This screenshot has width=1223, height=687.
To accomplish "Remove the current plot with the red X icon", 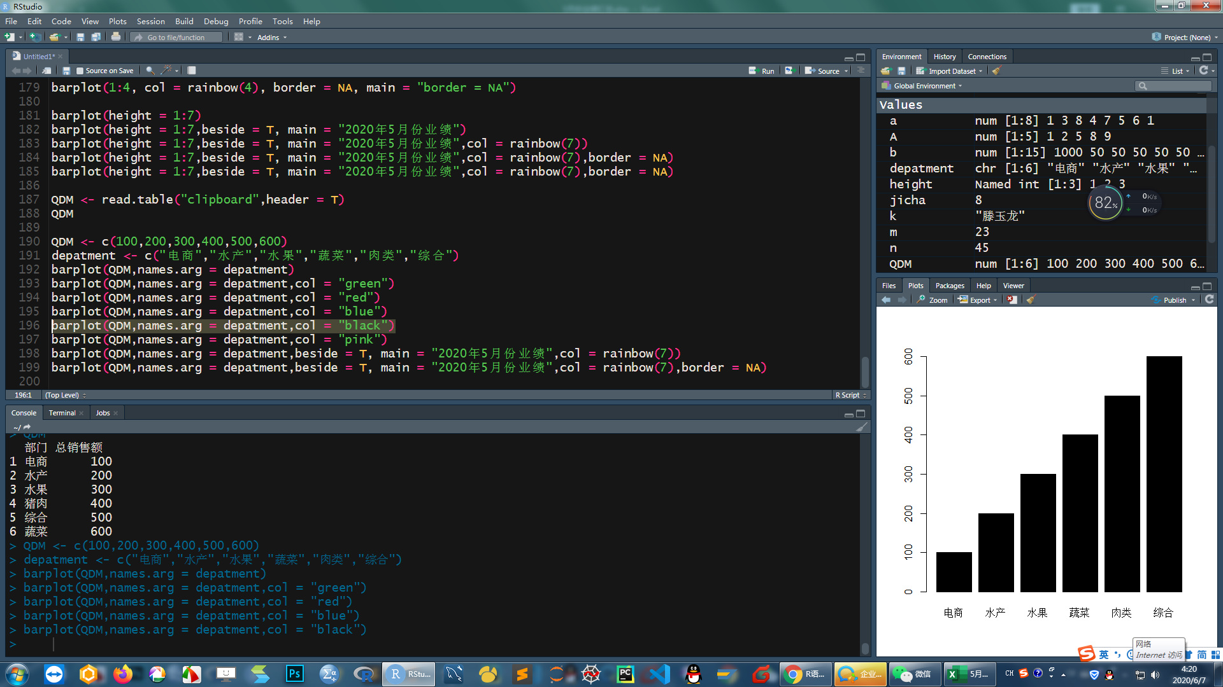I will pyautogui.click(x=1012, y=300).
